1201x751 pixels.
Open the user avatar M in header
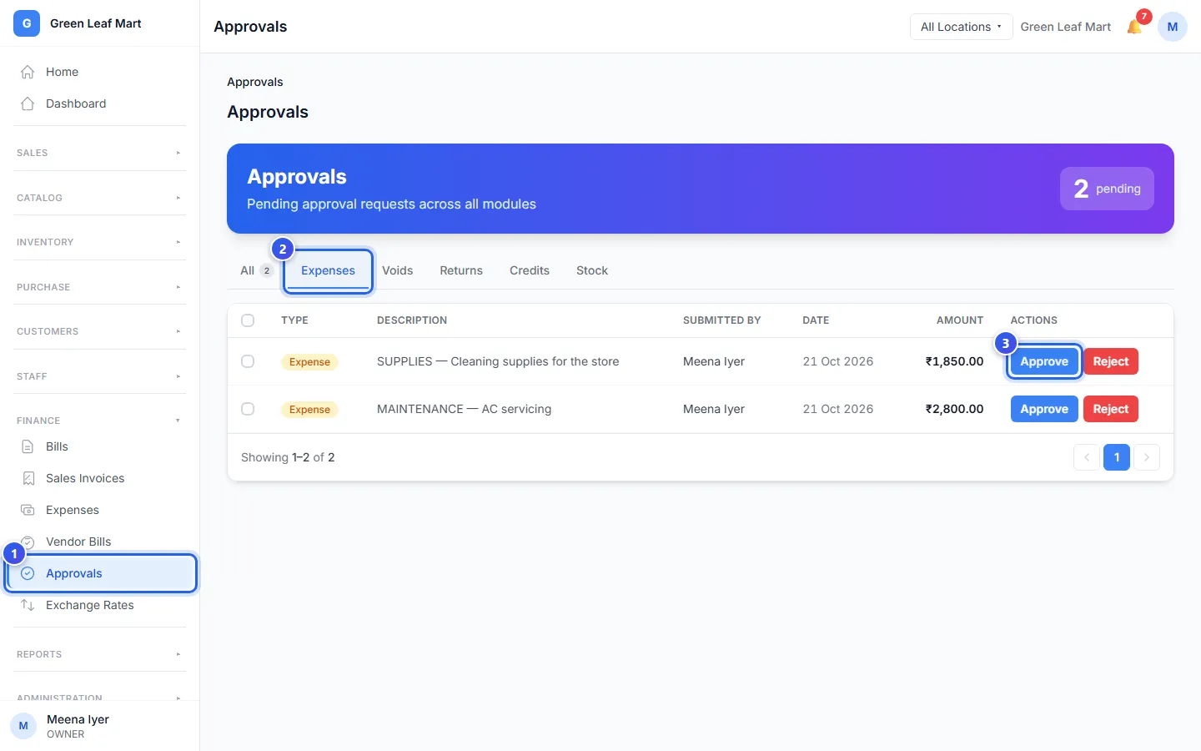pyautogui.click(x=1173, y=27)
